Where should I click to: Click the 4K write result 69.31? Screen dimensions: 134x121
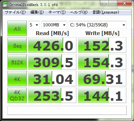tap(102, 79)
